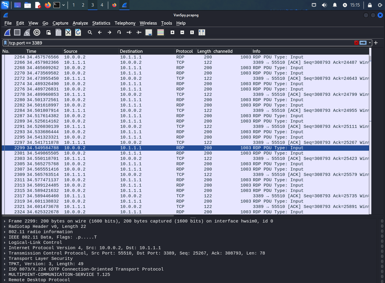385x283 pixels.
Task: Open the Edit menu
Action: (x=20, y=23)
